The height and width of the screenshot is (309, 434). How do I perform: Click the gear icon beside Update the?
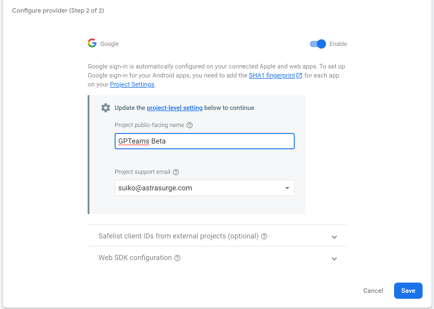[x=106, y=108]
